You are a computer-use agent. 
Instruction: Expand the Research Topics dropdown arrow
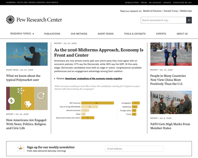coord(33,34)
